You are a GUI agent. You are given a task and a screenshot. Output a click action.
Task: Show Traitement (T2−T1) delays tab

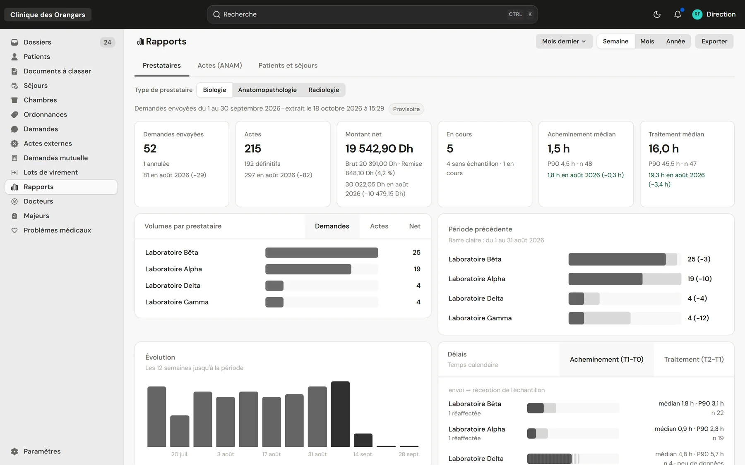click(694, 359)
